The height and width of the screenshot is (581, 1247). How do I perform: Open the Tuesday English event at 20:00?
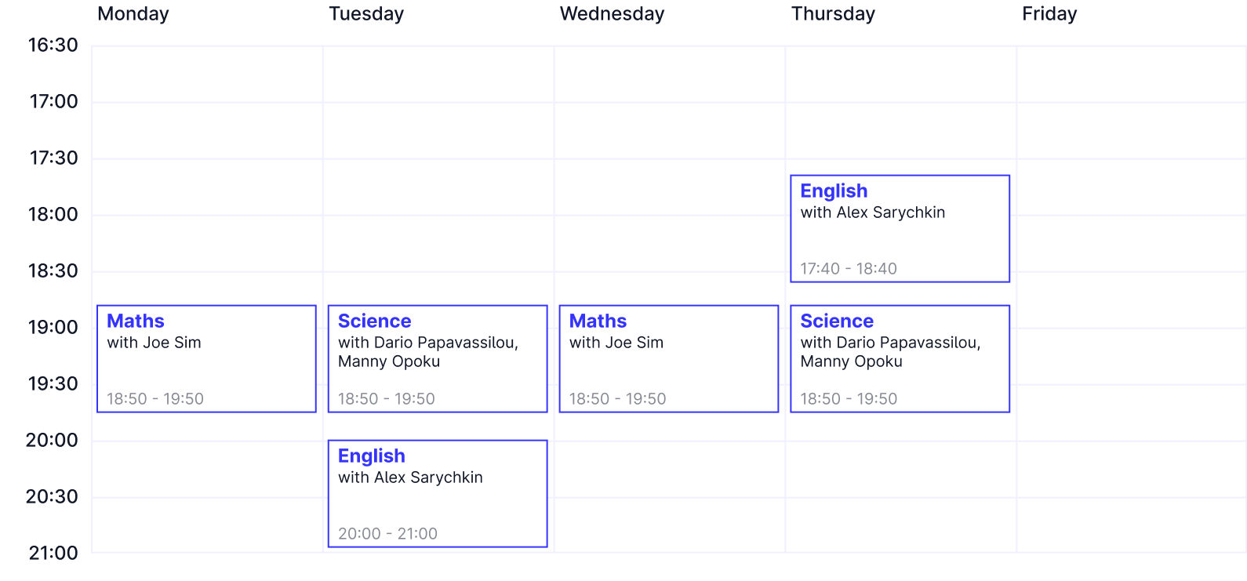click(437, 494)
